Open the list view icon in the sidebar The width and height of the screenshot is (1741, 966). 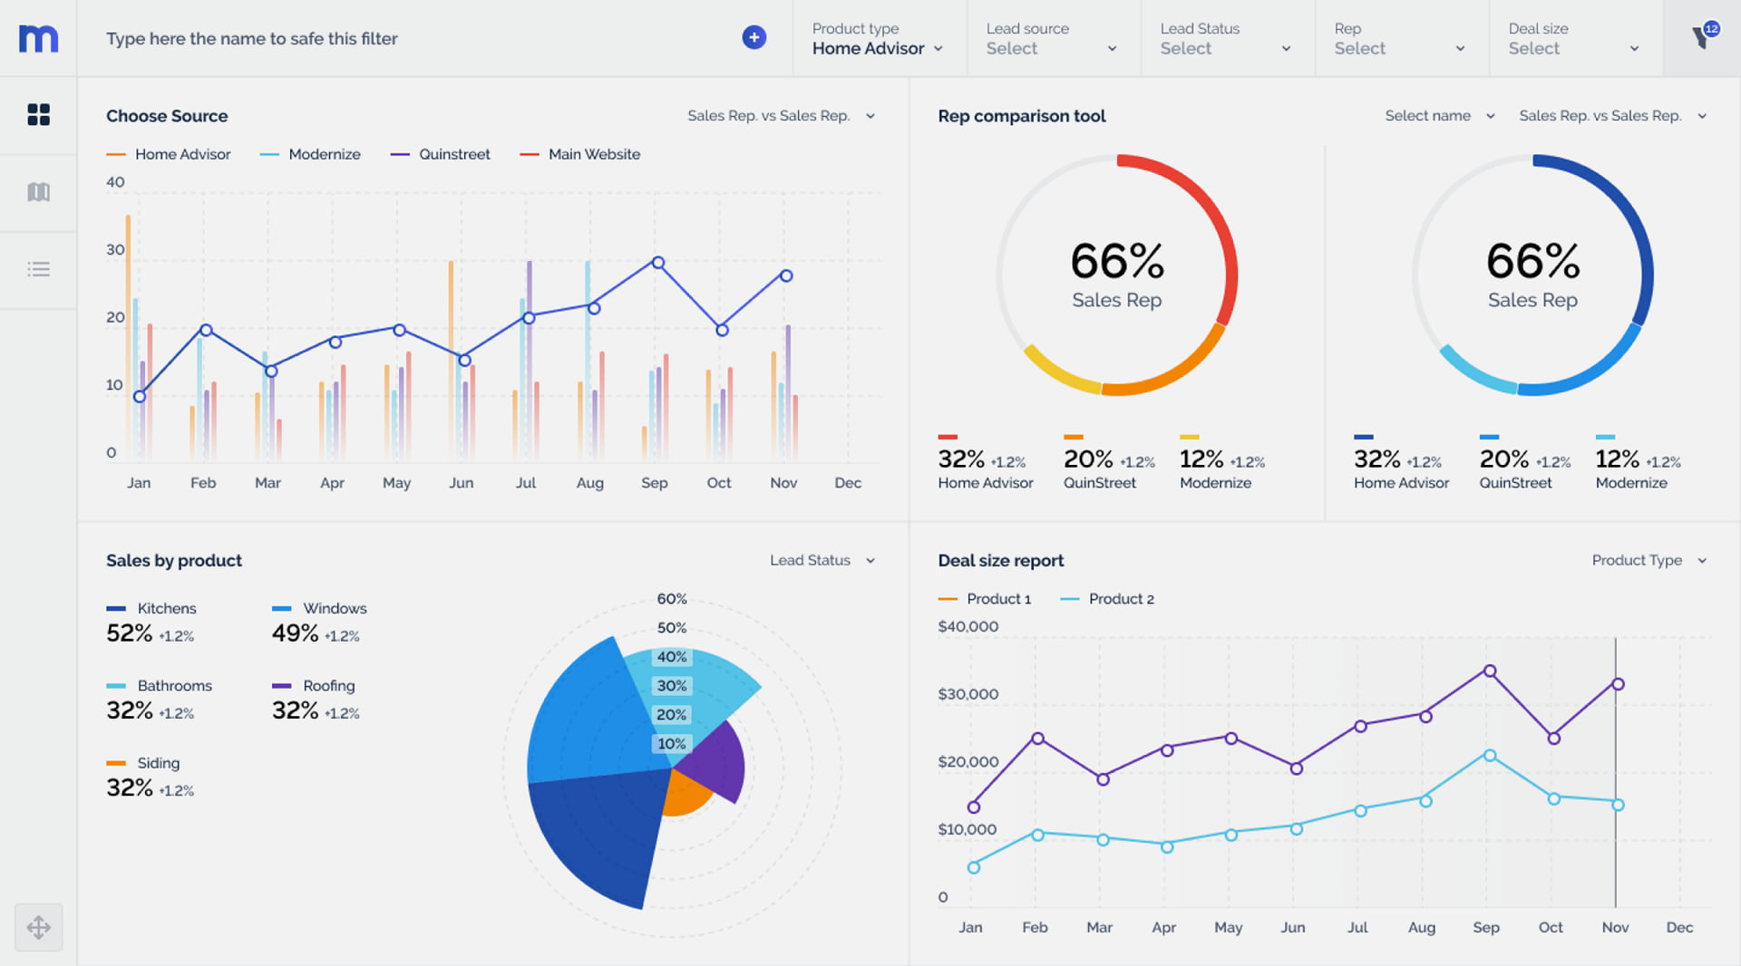(38, 268)
